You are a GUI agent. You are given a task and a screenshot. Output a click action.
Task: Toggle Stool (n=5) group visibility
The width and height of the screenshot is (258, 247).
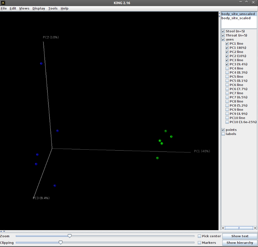(x=223, y=31)
